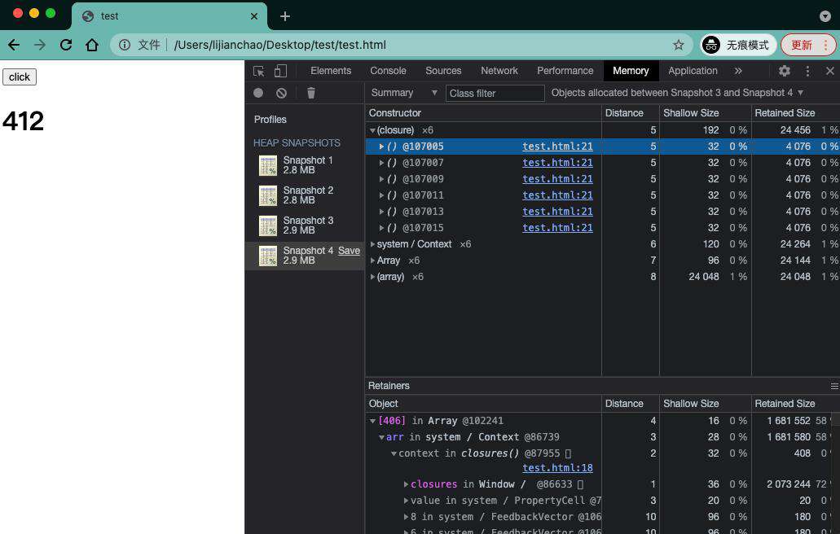Open a new browser tab with plus

pyautogui.click(x=285, y=16)
